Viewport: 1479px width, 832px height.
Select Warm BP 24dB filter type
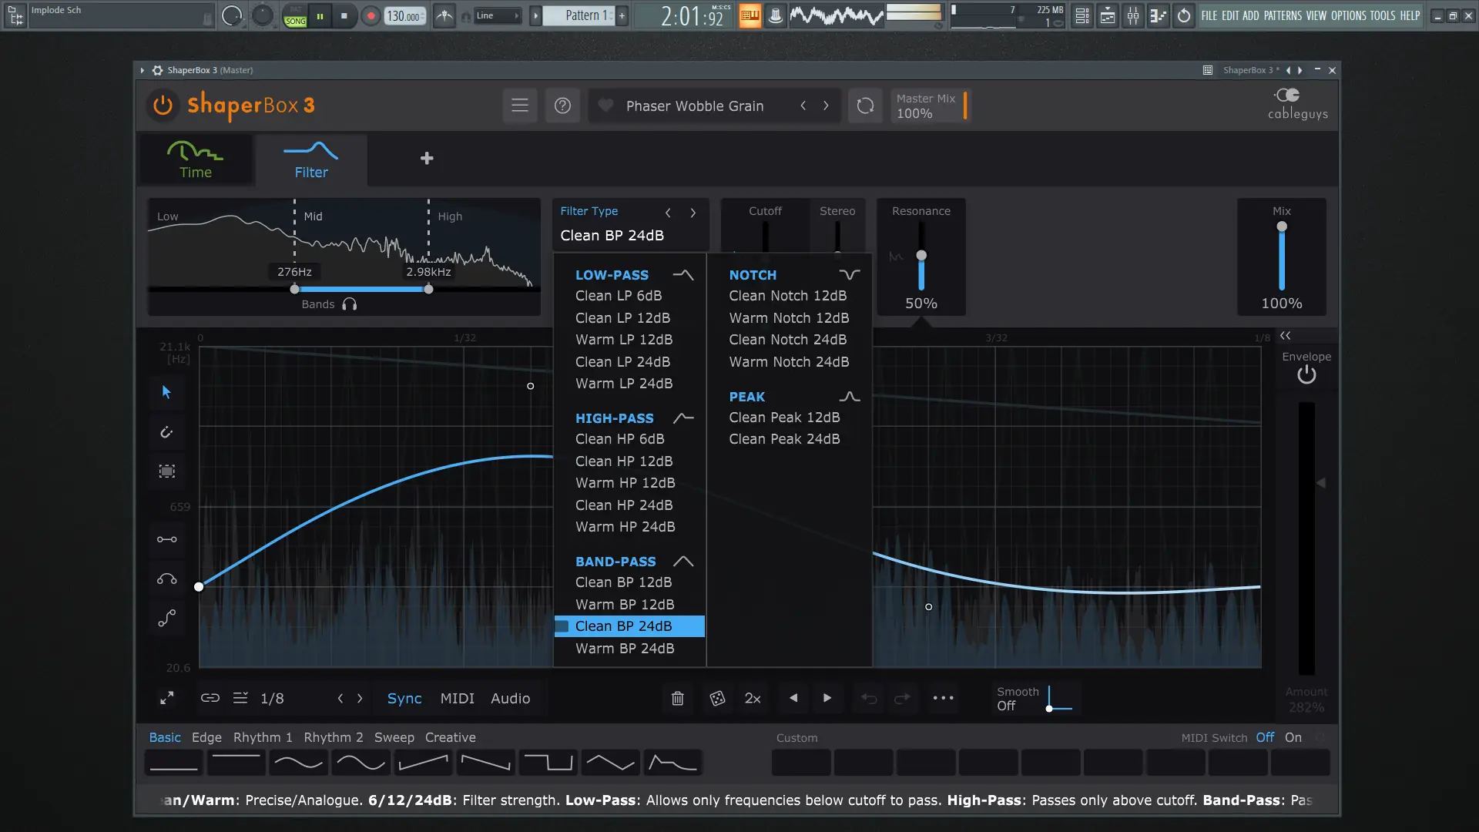tap(625, 648)
